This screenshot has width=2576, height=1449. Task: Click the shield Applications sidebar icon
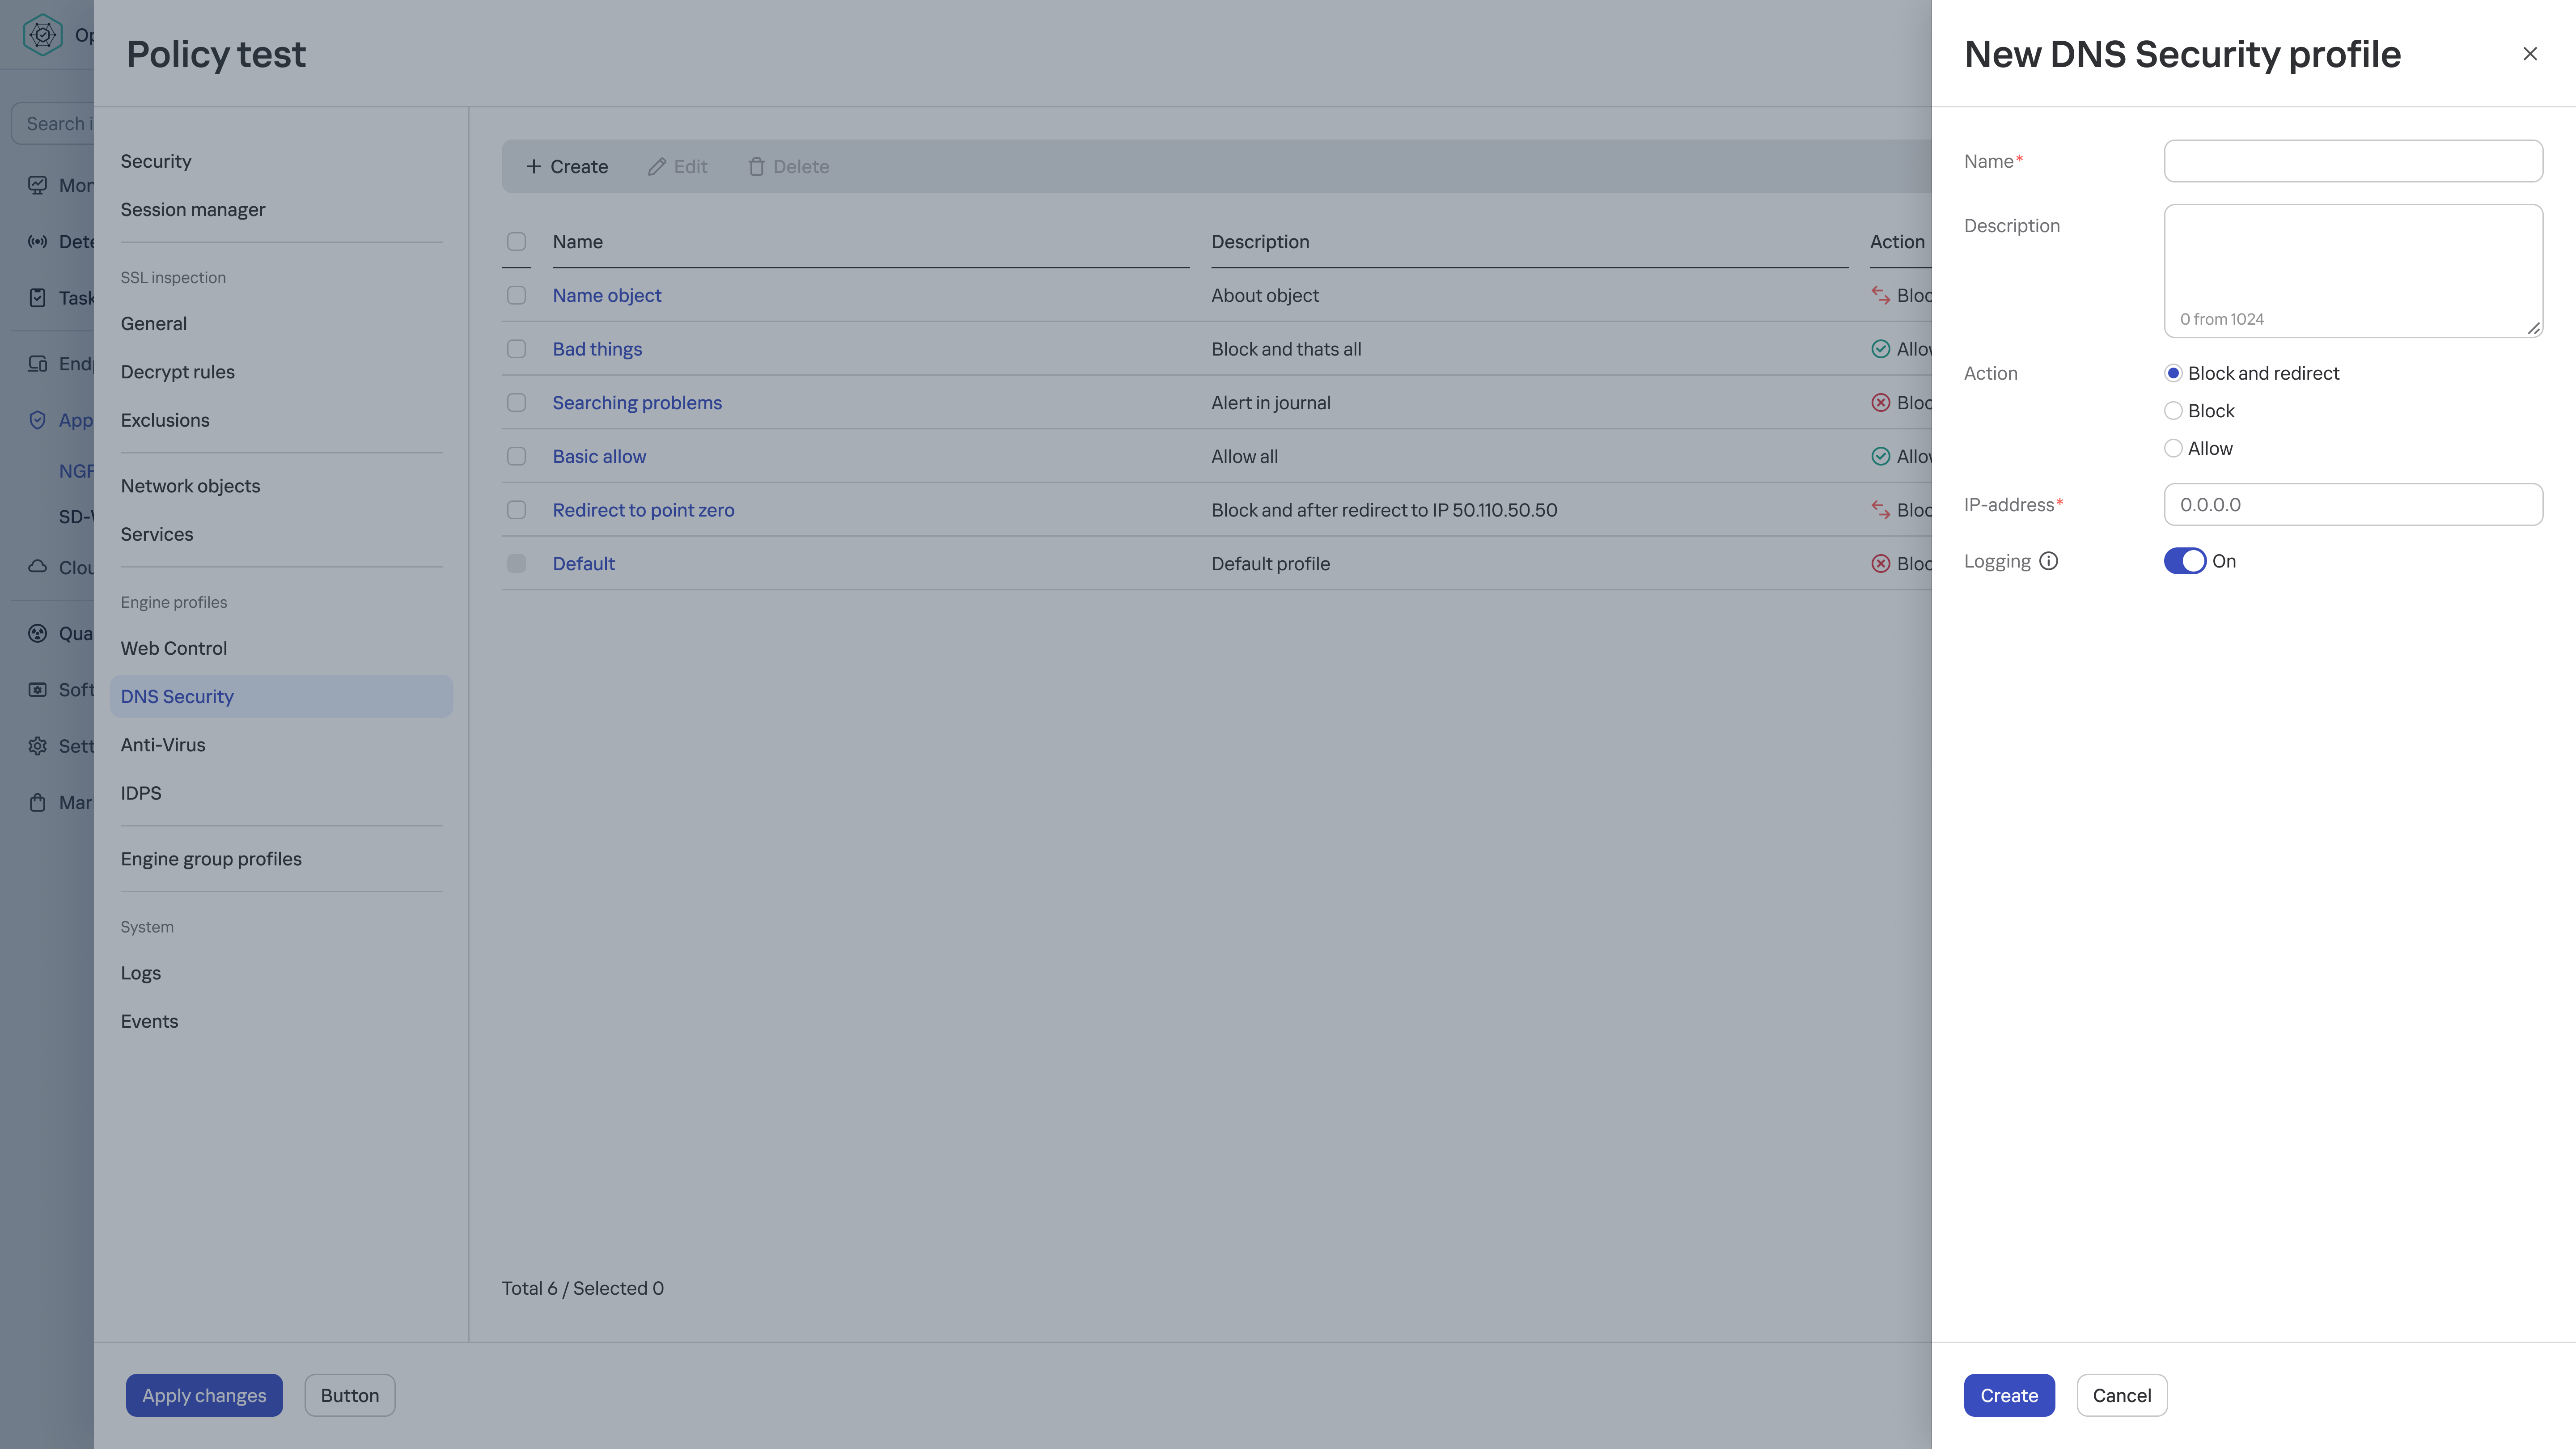coord(37,420)
